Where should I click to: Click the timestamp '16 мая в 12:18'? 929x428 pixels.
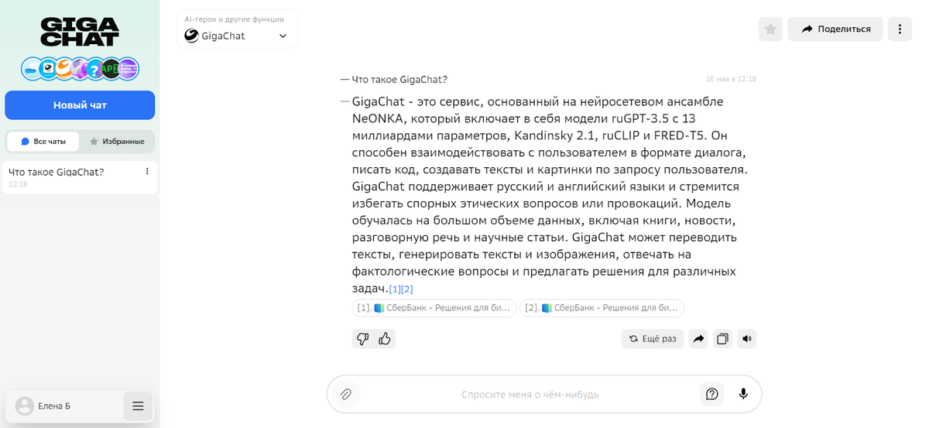coord(731,79)
